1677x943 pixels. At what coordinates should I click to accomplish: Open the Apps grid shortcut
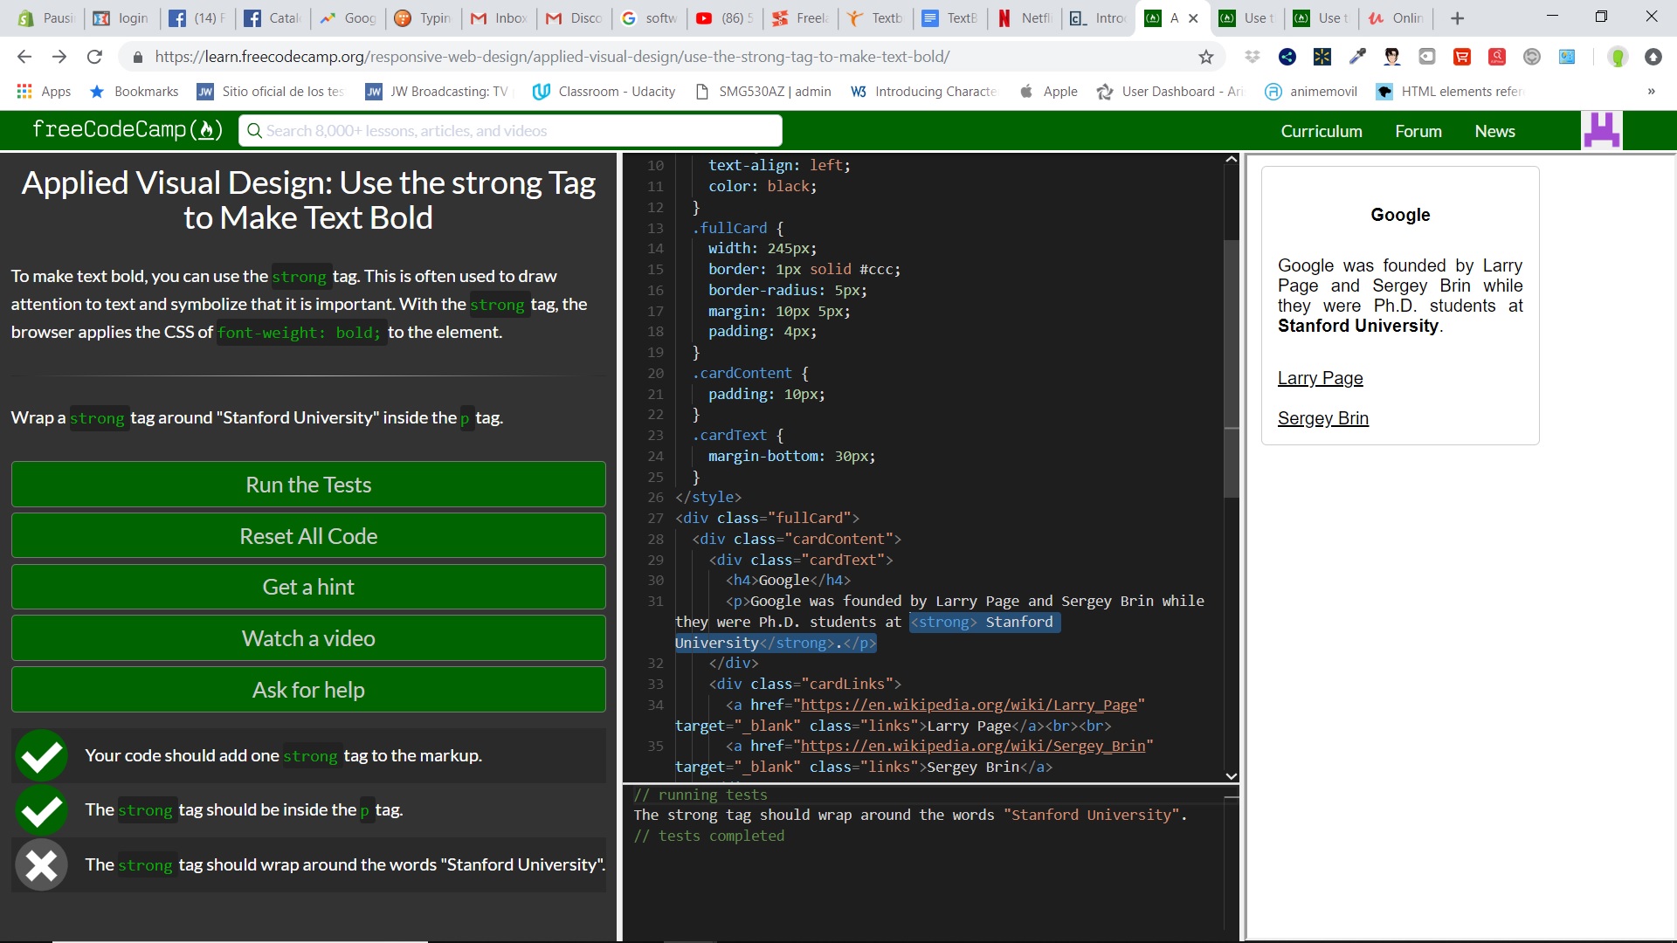44,92
